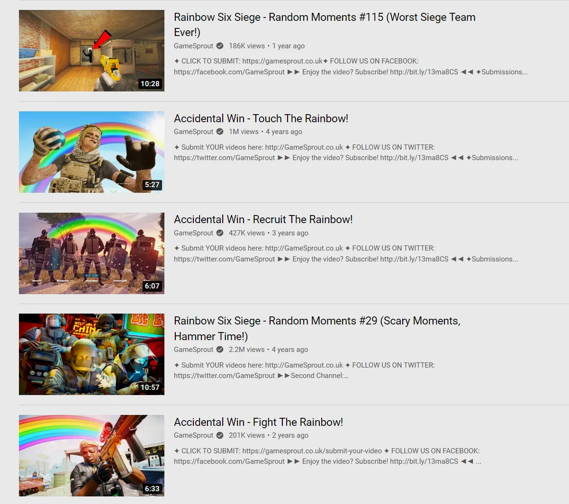
Task: Open the Recruit The Rainbow video thumbnail
Action: click(91, 253)
